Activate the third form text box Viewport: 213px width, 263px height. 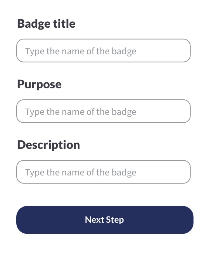[x=104, y=172]
